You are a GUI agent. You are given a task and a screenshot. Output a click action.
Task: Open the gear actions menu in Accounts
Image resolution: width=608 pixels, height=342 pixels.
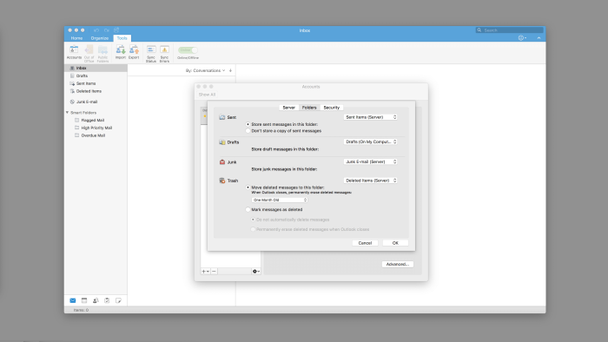coord(256,272)
